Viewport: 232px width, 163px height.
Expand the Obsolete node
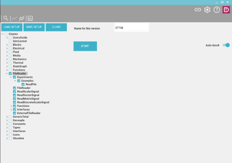pos(7,139)
